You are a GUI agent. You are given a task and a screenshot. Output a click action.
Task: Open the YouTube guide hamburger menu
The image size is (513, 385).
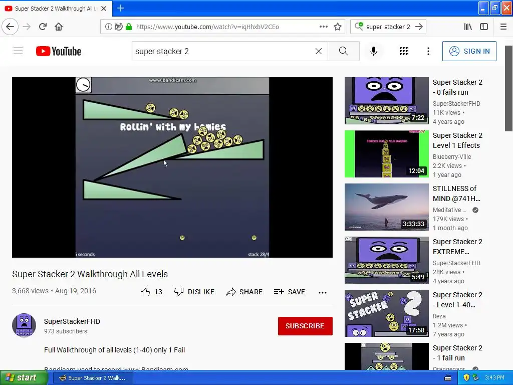coord(18,51)
